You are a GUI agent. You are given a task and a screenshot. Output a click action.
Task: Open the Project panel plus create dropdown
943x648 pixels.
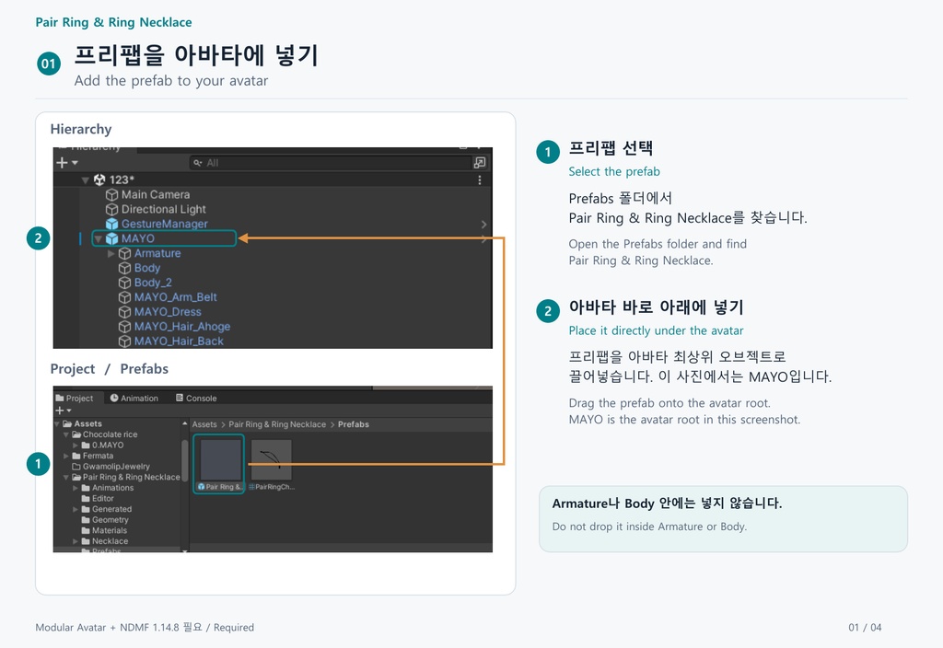pyautogui.click(x=64, y=411)
